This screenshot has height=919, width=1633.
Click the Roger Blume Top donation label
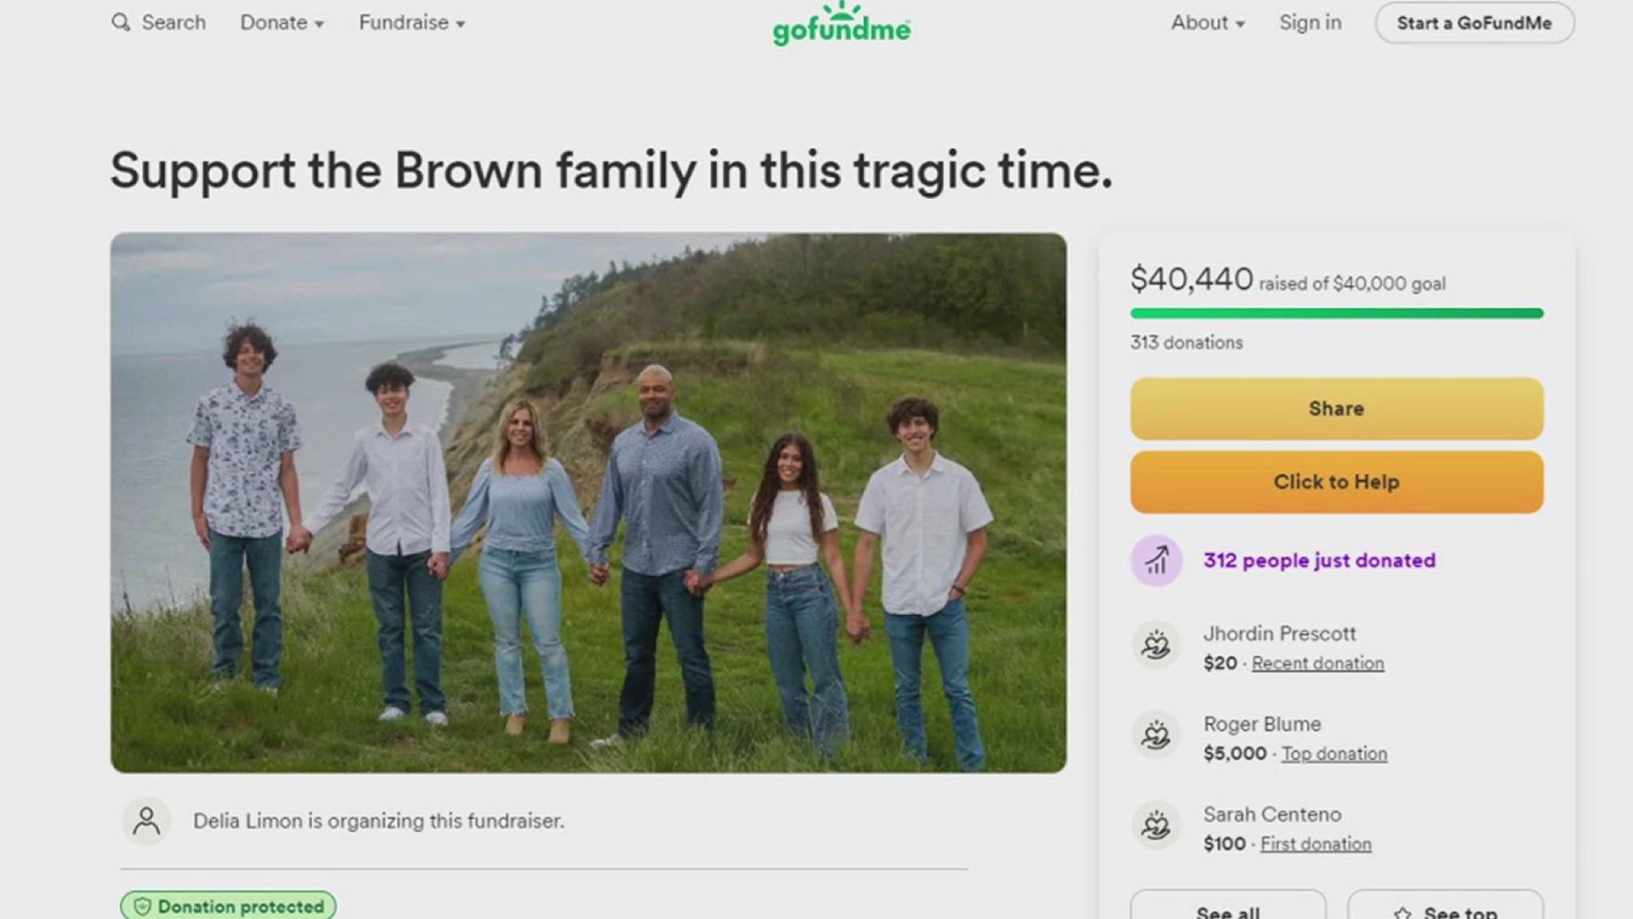[x=1334, y=752]
